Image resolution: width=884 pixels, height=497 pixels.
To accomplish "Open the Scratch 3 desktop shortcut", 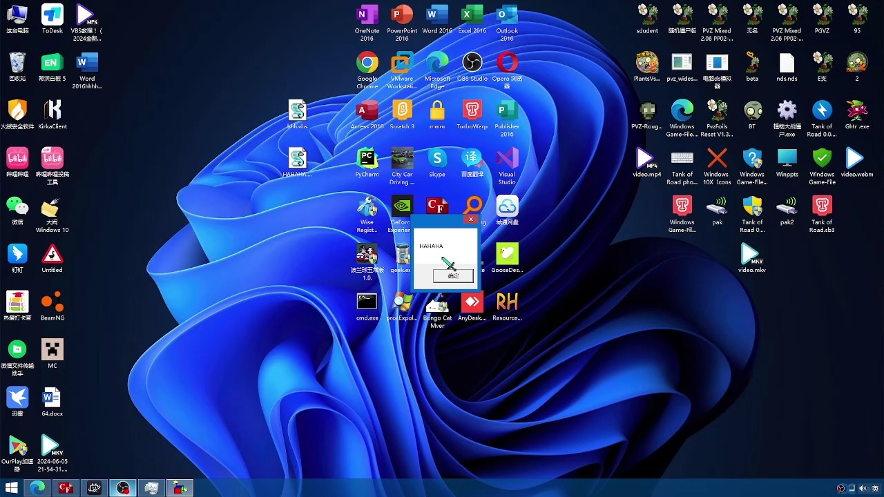I will [402, 115].
